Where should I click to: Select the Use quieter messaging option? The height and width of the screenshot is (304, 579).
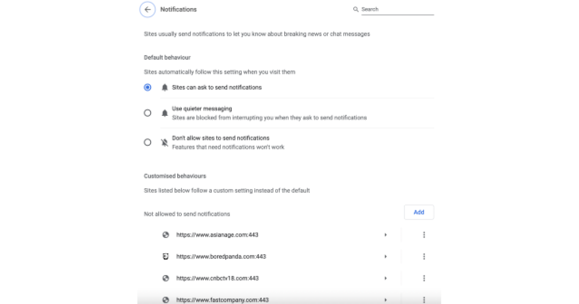click(x=148, y=112)
